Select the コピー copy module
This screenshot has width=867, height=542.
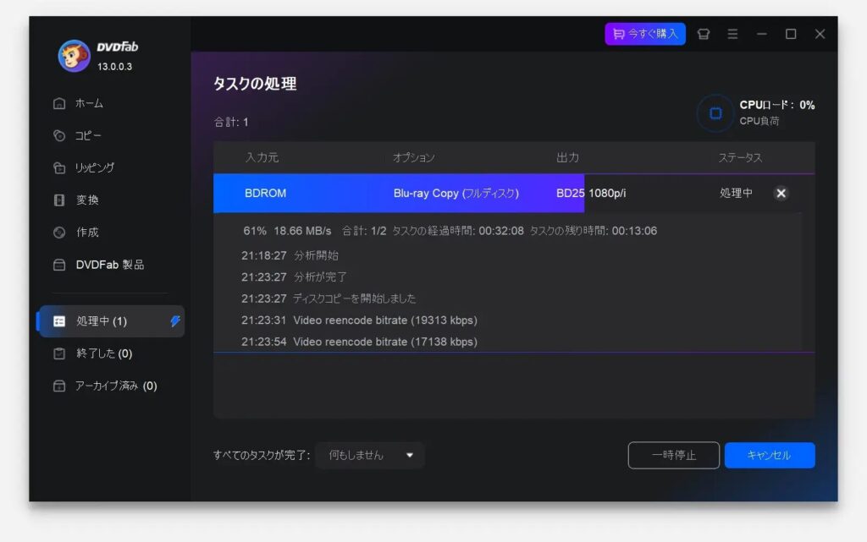88,135
